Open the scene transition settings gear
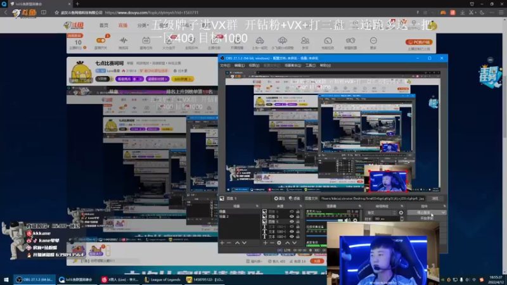Image resolution: width=507 pixels, height=285 pixels. [x=401, y=213]
